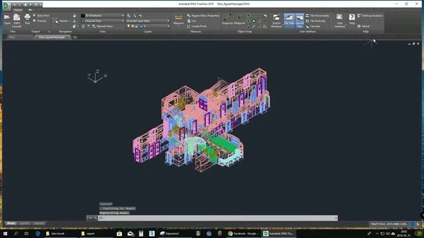
Task: Open command line history dropdown arrow
Action: point(336,218)
